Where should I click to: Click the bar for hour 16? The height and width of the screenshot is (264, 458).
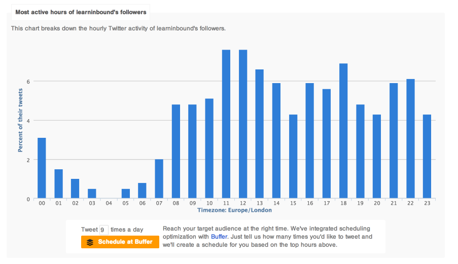(x=309, y=141)
